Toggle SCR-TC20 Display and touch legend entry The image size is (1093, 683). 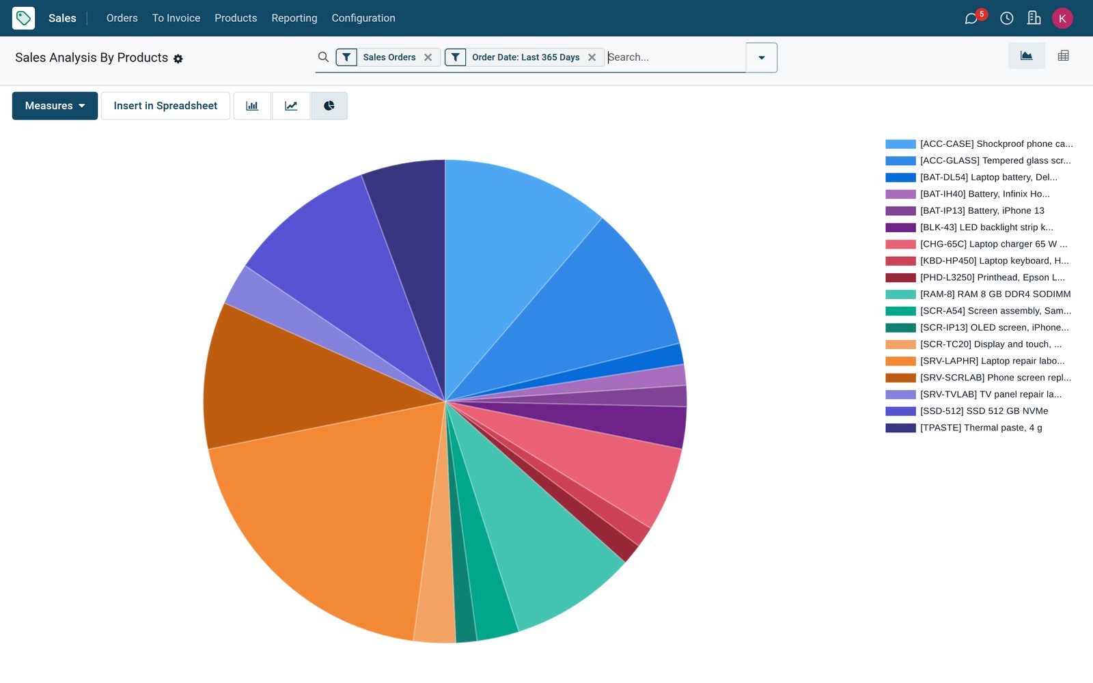point(973,344)
